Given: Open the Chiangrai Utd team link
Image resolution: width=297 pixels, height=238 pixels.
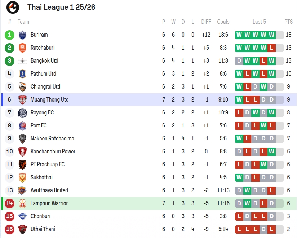Looking at the screenshot, I should click(x=45, y=87).
